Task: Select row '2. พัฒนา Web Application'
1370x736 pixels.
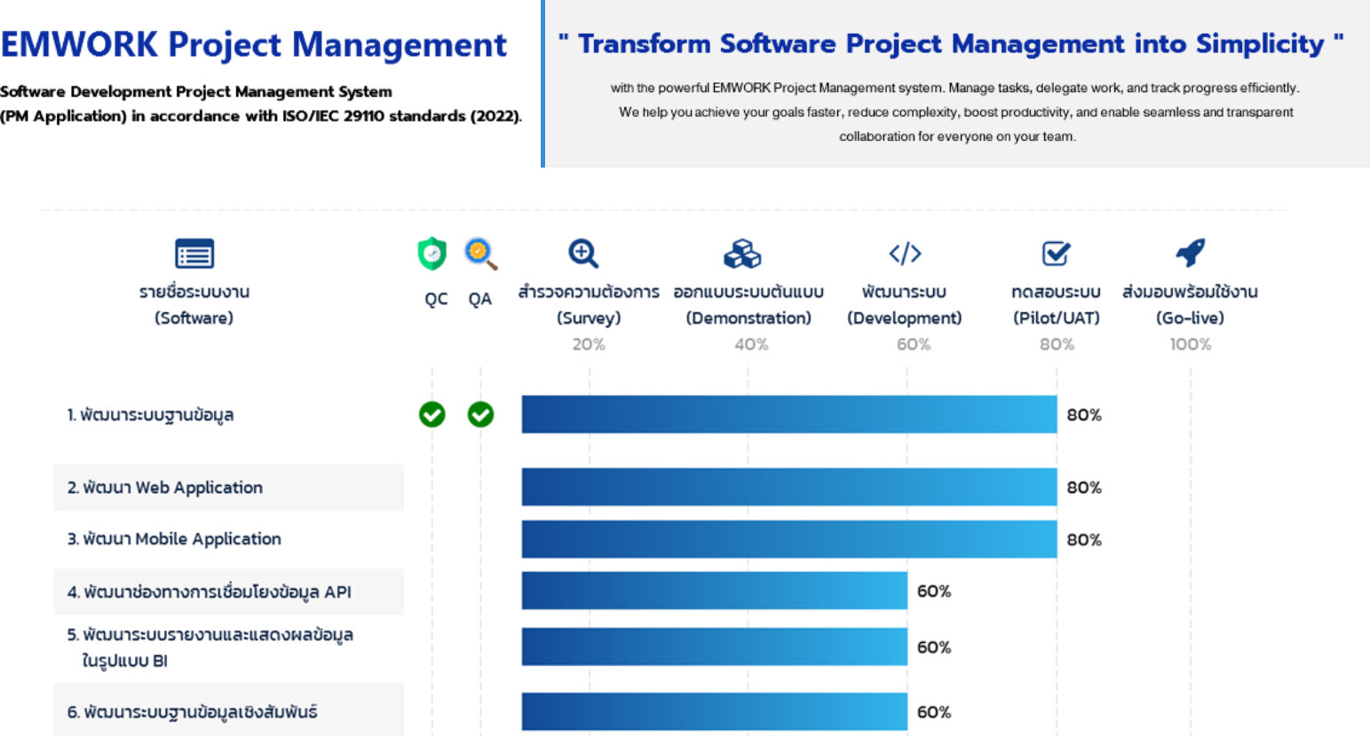Action: click(229, 487)
